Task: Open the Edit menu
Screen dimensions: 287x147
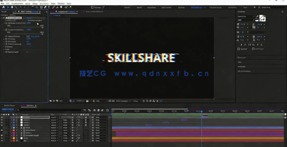Action: [8, 3]
